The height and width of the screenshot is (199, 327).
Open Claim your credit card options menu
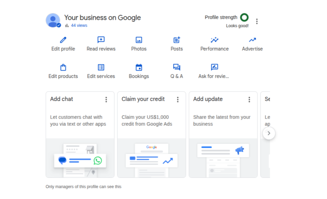click(x=178, y=99)
